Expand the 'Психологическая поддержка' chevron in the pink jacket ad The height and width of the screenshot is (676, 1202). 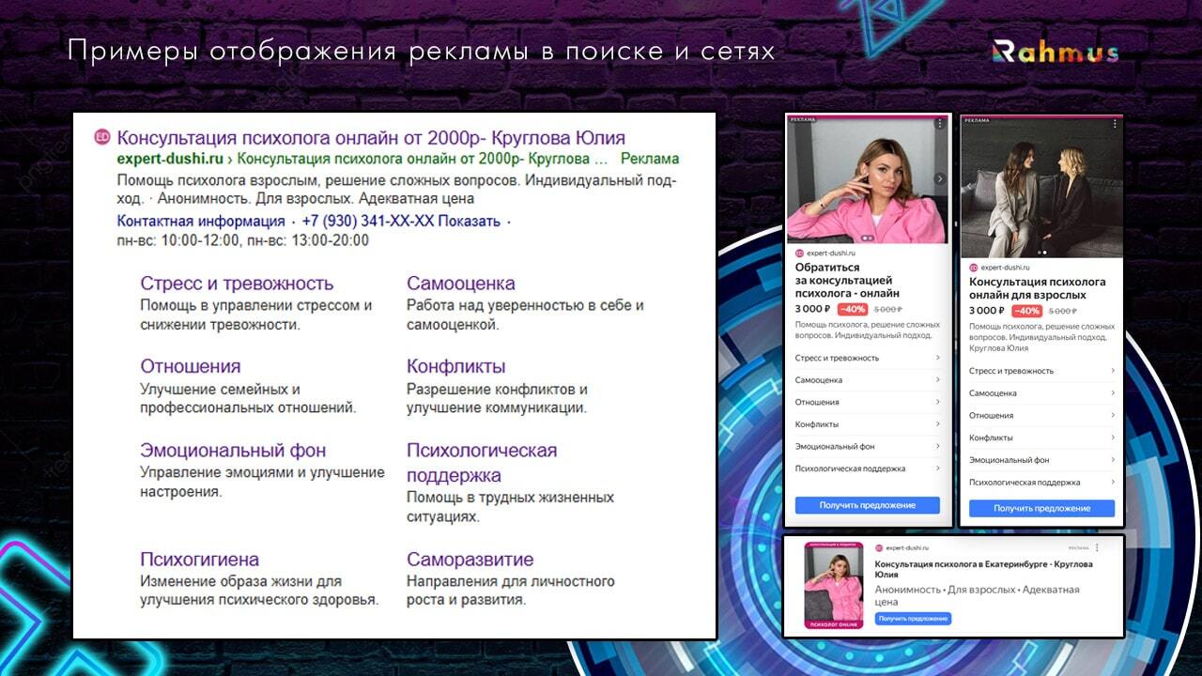938,469
